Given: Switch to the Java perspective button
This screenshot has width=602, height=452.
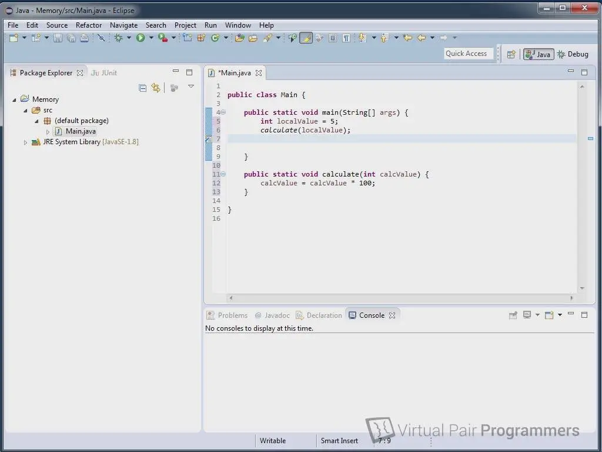Looking at the screenshot, I should 539,54.
